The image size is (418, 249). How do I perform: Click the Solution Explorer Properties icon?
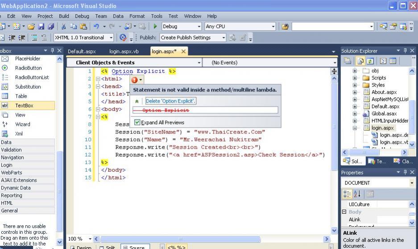(x=348, y=61)
